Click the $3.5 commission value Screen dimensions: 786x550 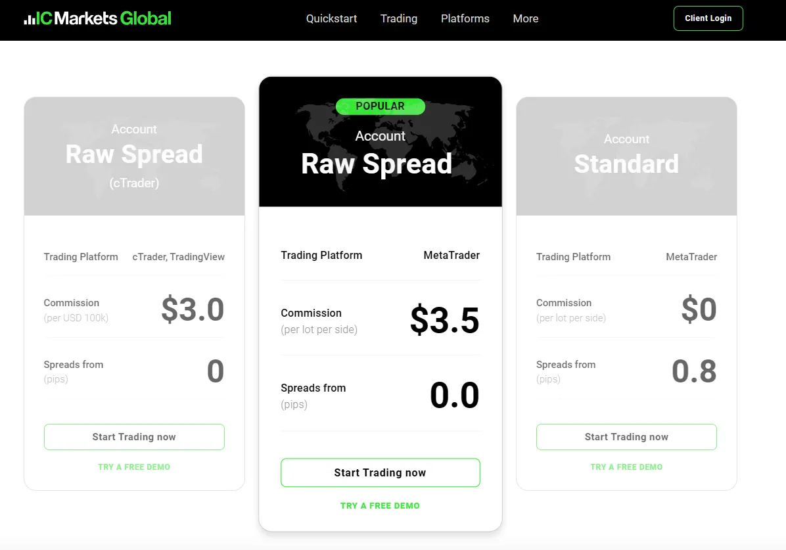(x=445, y=320)
